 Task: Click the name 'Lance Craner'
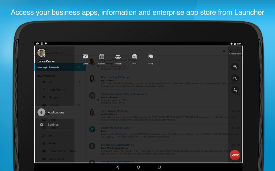pyautogui.click(x=46, y=62)
